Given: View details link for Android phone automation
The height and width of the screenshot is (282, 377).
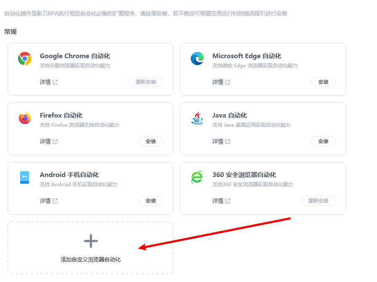Looking at the screenshot, I should pyautogui.click(x=45, y=201).
